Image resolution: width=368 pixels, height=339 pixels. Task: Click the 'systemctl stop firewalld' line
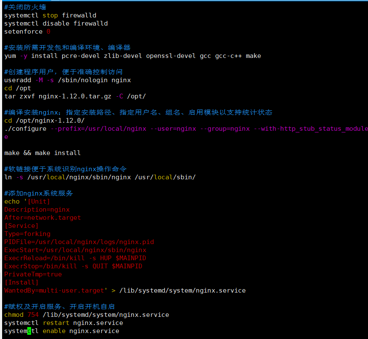tap(50, 15)
